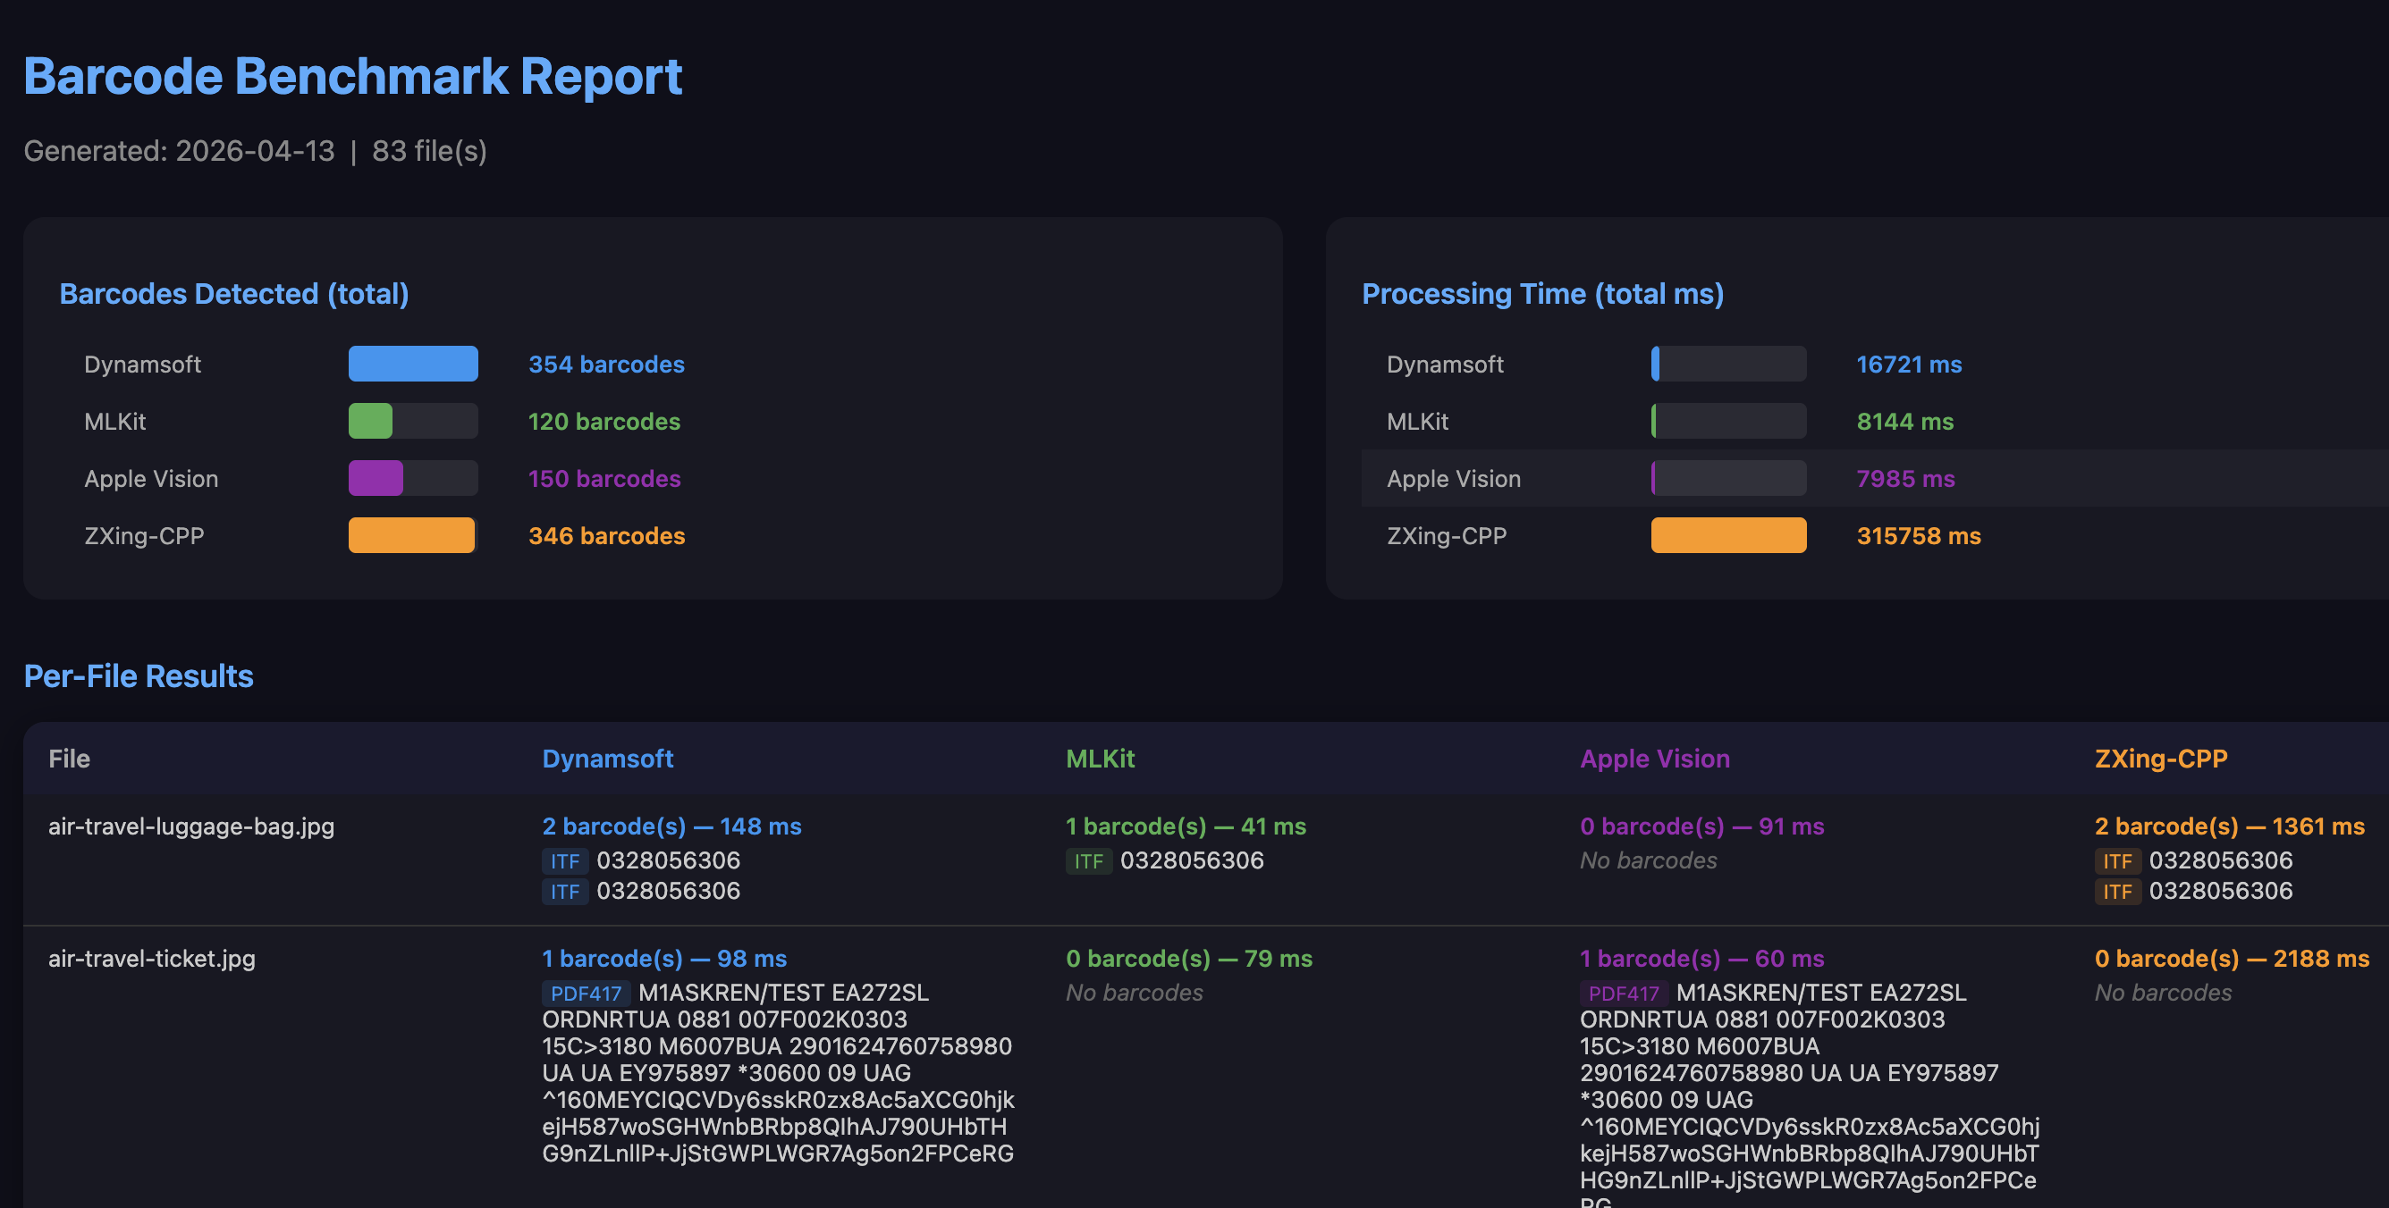The image size is (2389, 1208).
Task: Open air-travel-luggage-bag.jpg file entry
Action: (x=191, y=827)
